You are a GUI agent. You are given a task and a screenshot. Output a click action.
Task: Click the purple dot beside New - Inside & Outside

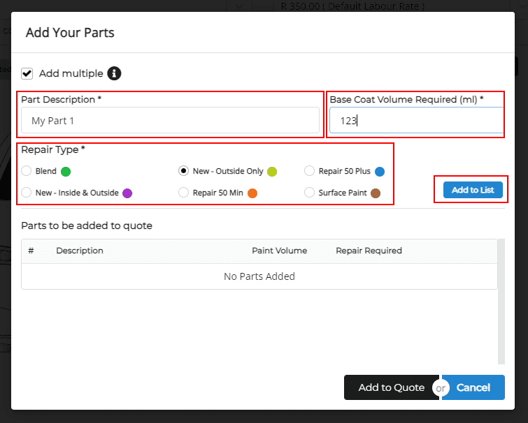click(127, 193)
